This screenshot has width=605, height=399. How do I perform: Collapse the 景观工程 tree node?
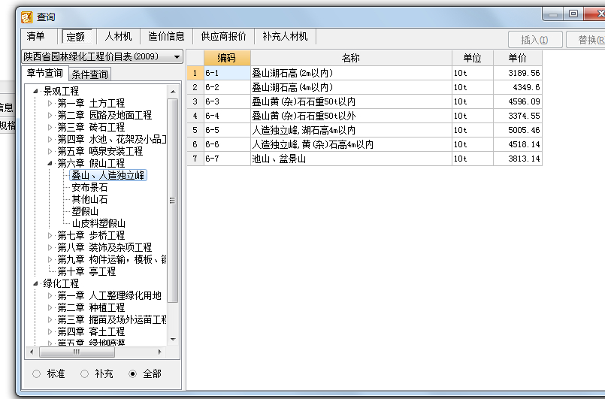(x=35, y=92)
